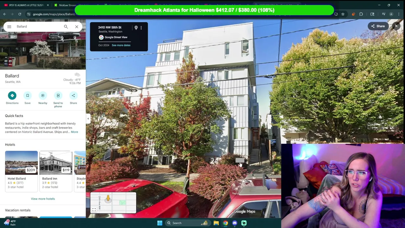Click the Ballard search input field
This screenshot has width=405, height=228.
pos(38,27)
